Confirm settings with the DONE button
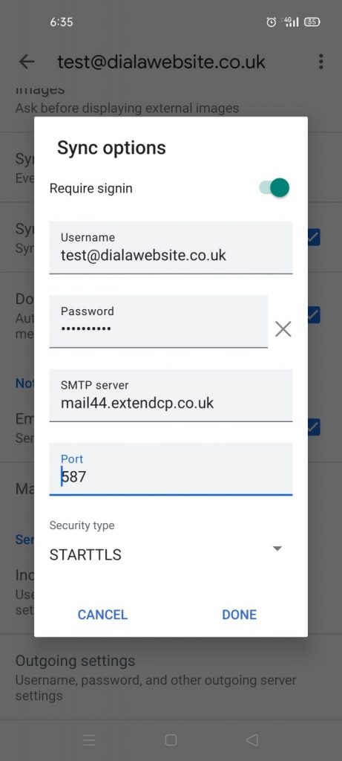342x761 pixels. (240, 615)
